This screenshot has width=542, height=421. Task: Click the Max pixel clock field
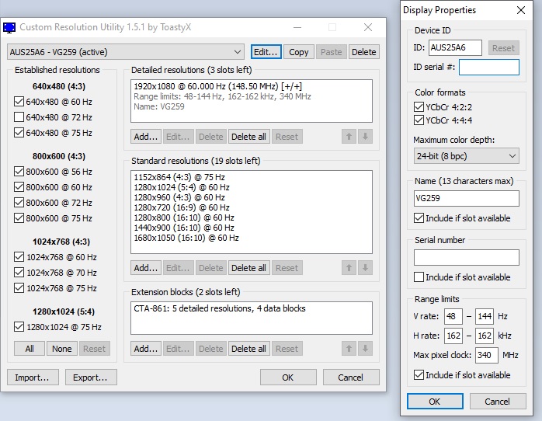(487, 355)
